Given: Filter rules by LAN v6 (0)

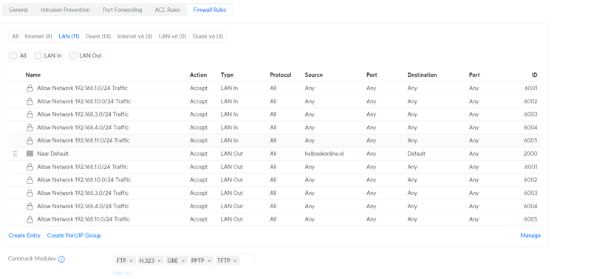Looking at the screenshot, I should (172, 36).
